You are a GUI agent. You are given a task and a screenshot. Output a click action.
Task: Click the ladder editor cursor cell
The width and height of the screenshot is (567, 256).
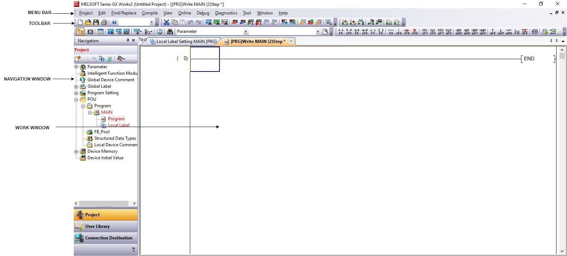[205, 59]
